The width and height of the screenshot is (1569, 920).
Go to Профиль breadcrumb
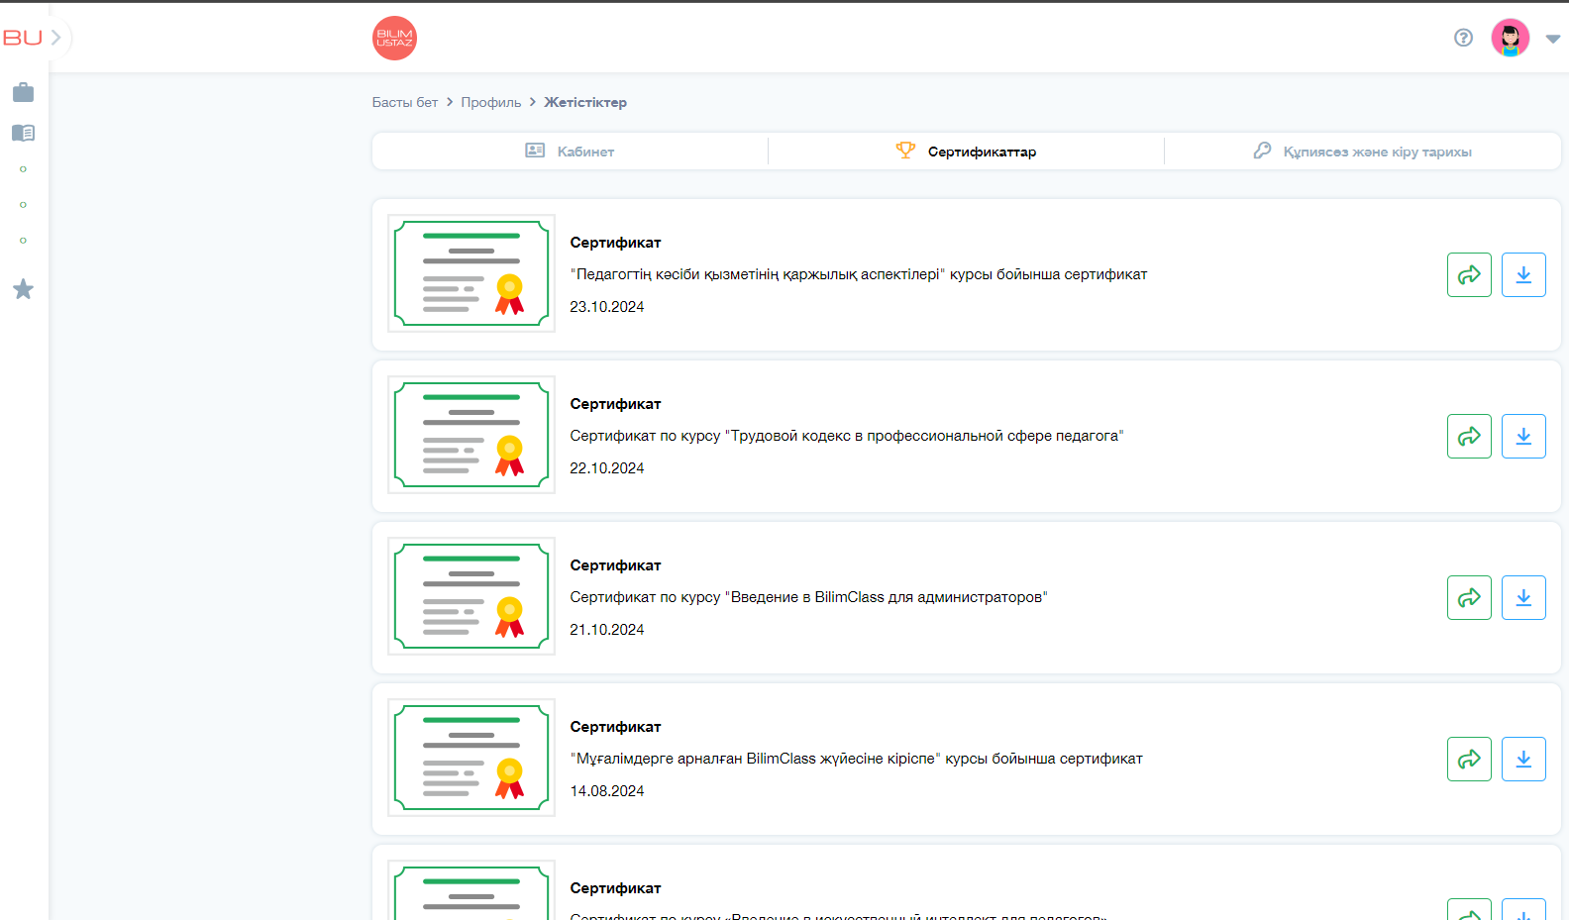point(490,102)
